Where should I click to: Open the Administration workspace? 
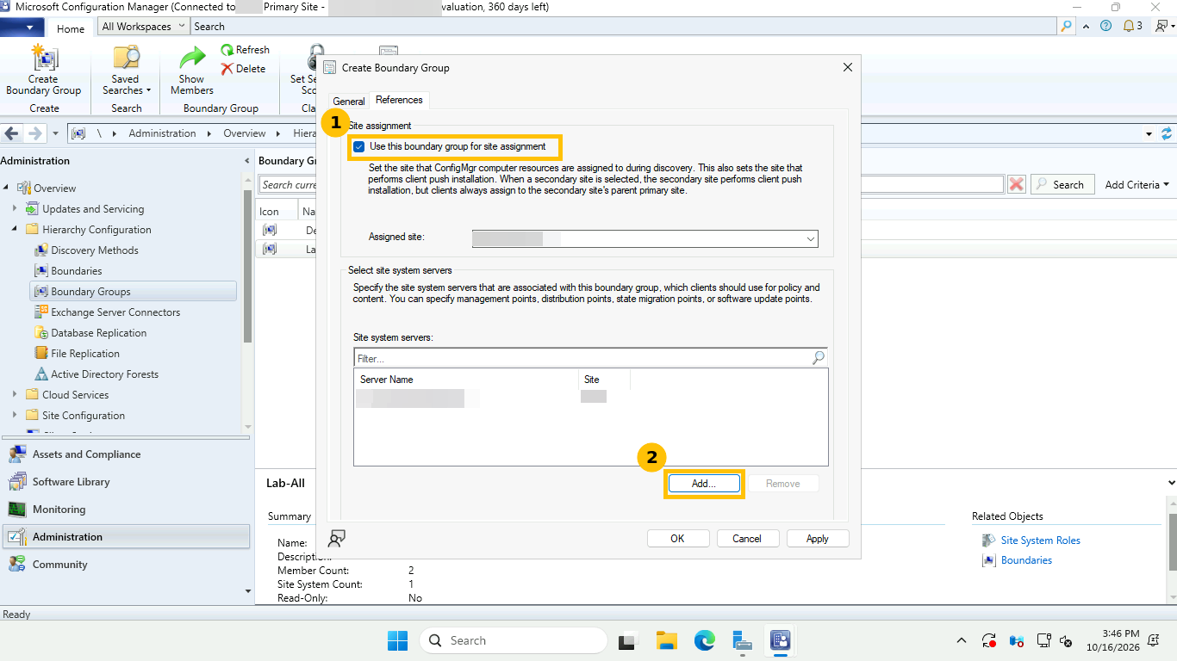coord(126,537)
